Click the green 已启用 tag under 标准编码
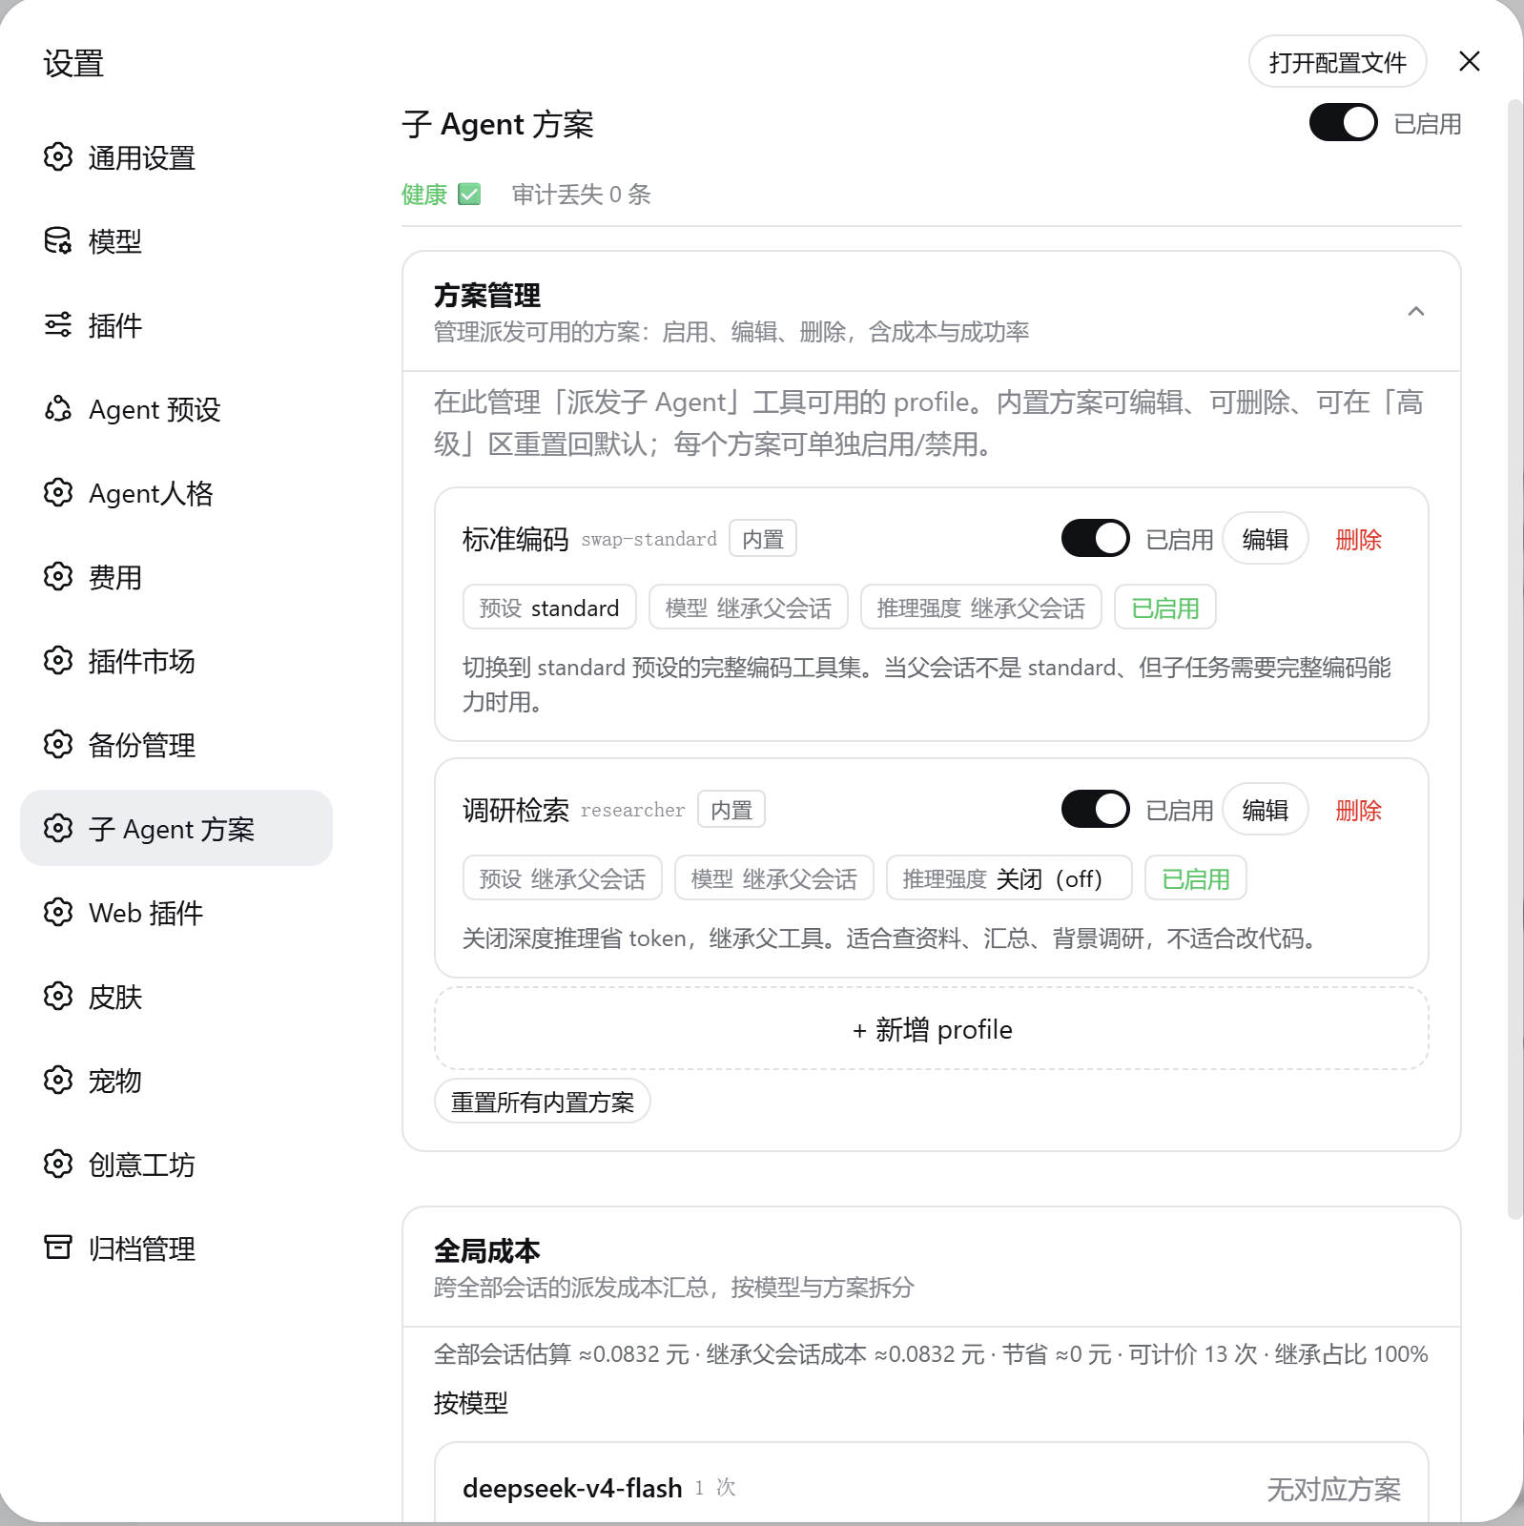The height and width of the screenshot is (1526, 1524). point(1165,608)
